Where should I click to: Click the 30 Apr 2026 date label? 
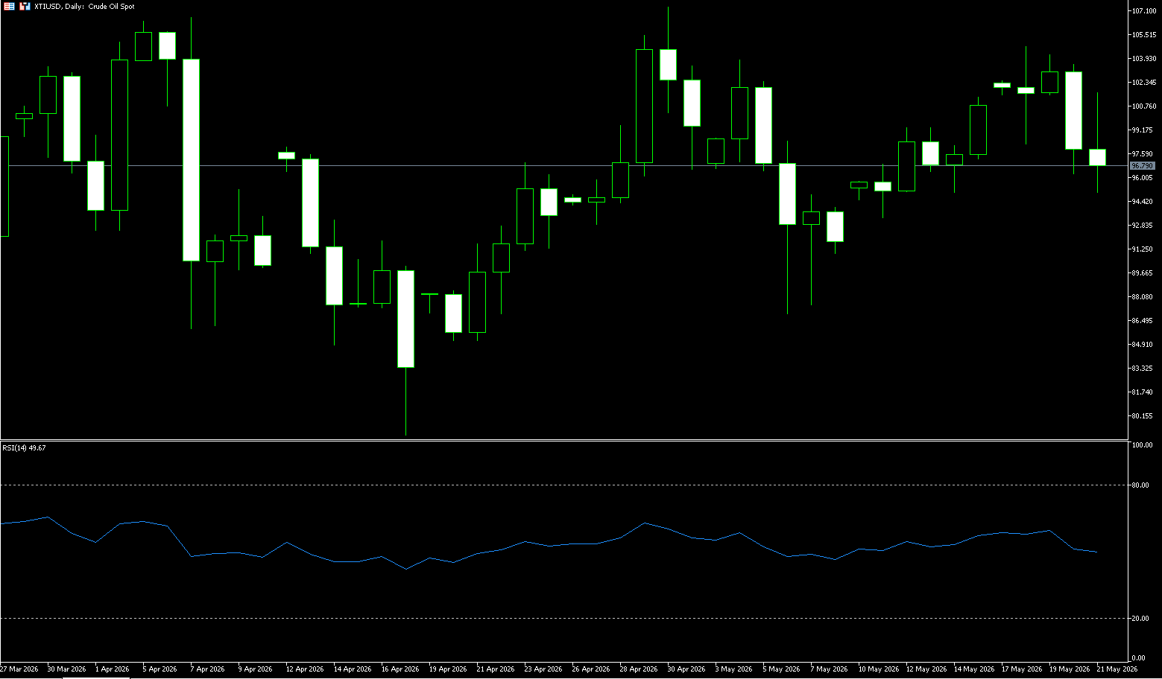tap(686, 669)
